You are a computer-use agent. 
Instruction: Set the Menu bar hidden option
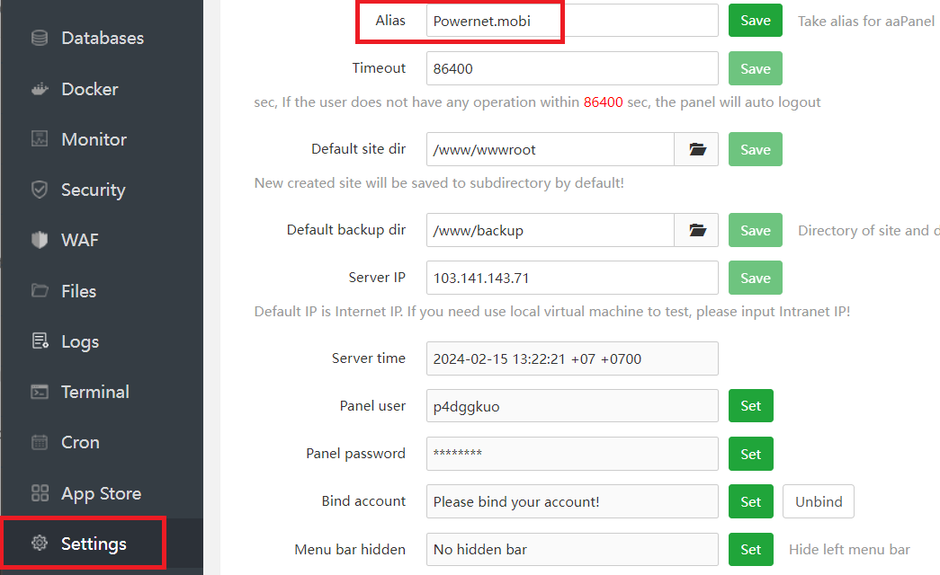point(750,549)
